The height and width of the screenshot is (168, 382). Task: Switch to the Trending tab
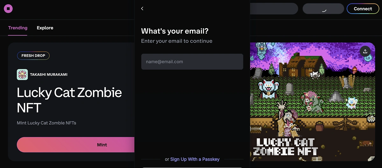pyautogui.click(x=18, y=28)
